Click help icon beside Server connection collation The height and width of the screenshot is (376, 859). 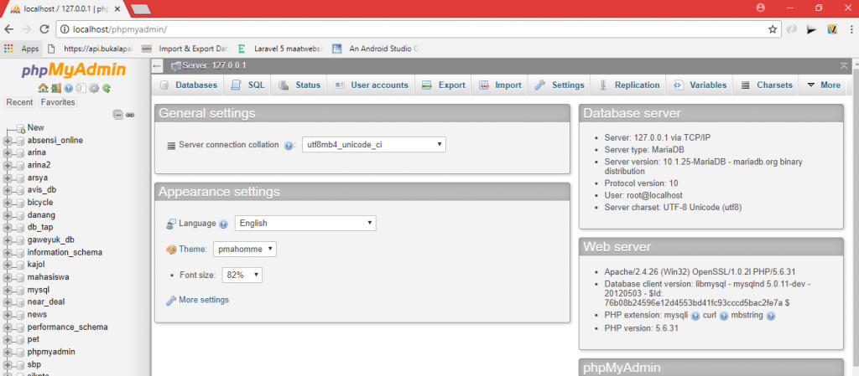point(289,145)
